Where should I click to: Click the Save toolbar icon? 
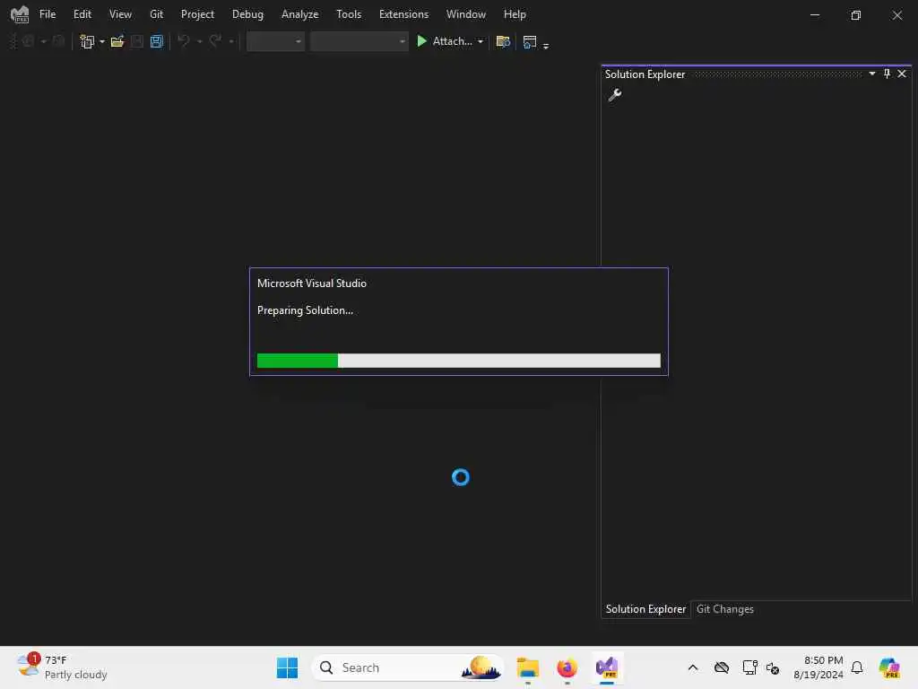(x=137, y=41)
